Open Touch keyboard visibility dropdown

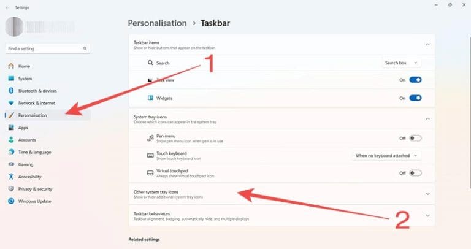pos(387,156)
